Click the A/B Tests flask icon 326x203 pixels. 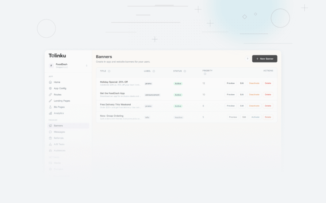pos(51,144)
